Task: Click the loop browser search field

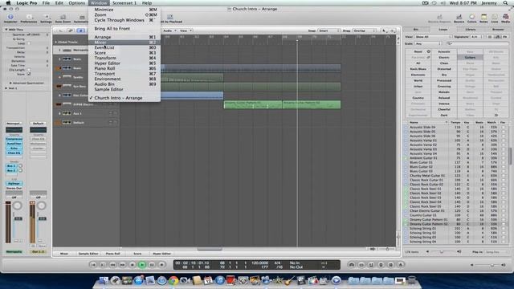Action: tap(477, 43)
